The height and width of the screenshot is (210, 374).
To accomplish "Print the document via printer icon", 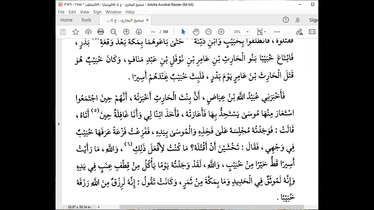I will 101,32.
